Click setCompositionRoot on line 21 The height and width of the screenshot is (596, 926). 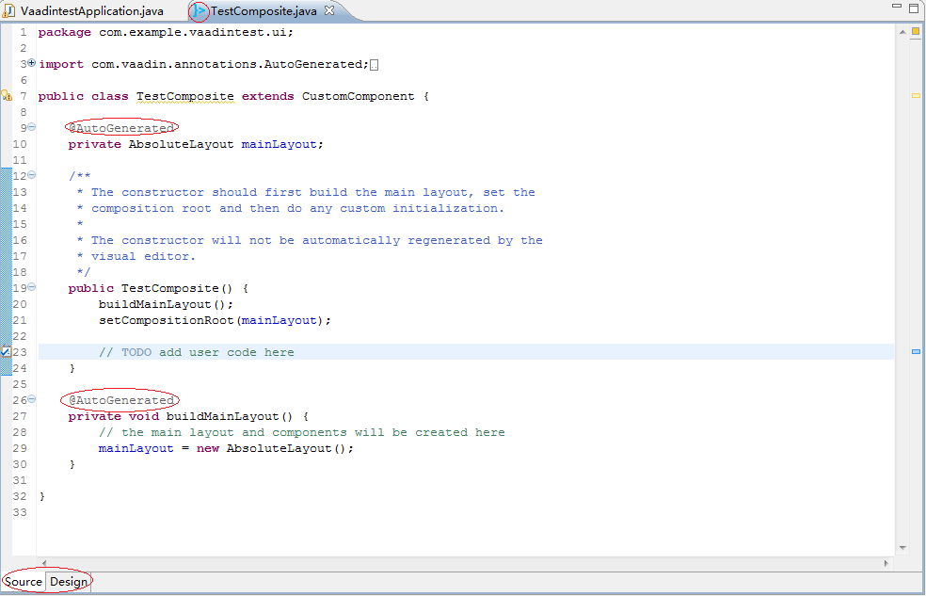click(x=166, y=320)
